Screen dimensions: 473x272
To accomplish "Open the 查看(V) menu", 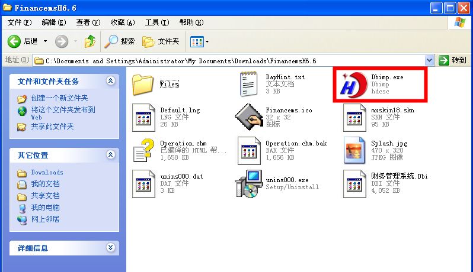I will click(88, 22).
